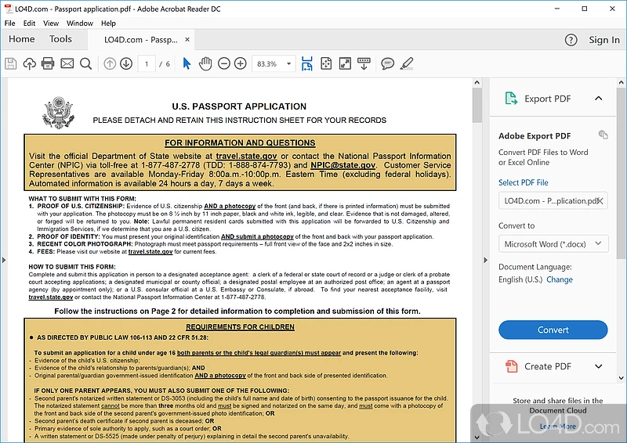Open the Window menu
The height and width of the screenshot is (443, 627).
click(x=80, y=23)
